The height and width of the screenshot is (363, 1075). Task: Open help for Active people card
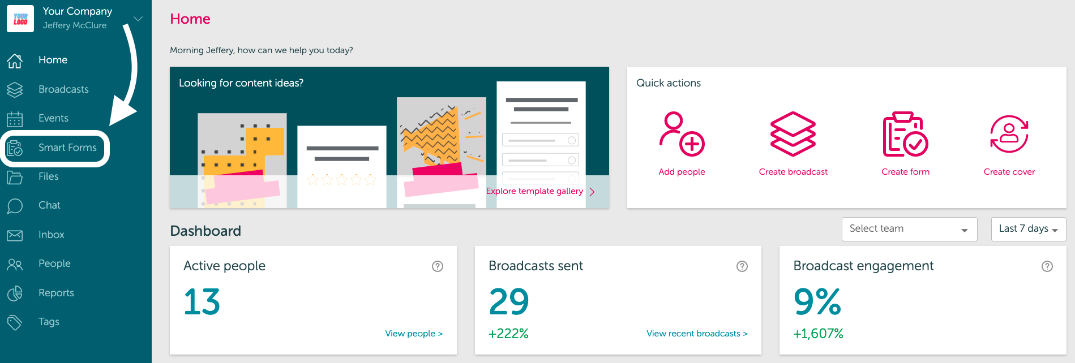(x=438, y=266)
